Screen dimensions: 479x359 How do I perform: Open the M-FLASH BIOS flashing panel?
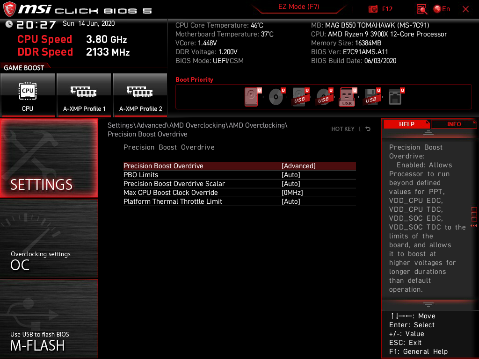pyautogui.click(x=49, y=319)
